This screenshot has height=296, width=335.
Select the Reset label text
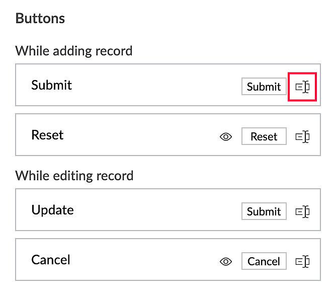pyautogui.click(x=47, y=135)
